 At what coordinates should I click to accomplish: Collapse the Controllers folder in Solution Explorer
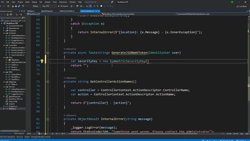click(x=4, y=45)
